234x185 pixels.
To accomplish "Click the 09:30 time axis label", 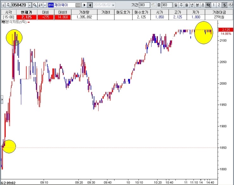I will 91,182.
